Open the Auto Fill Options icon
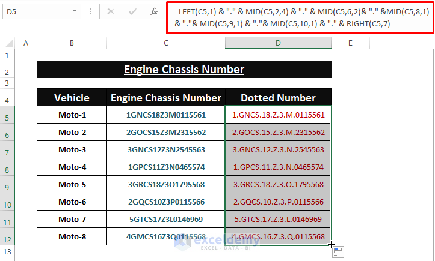 [x=338, y=252]
